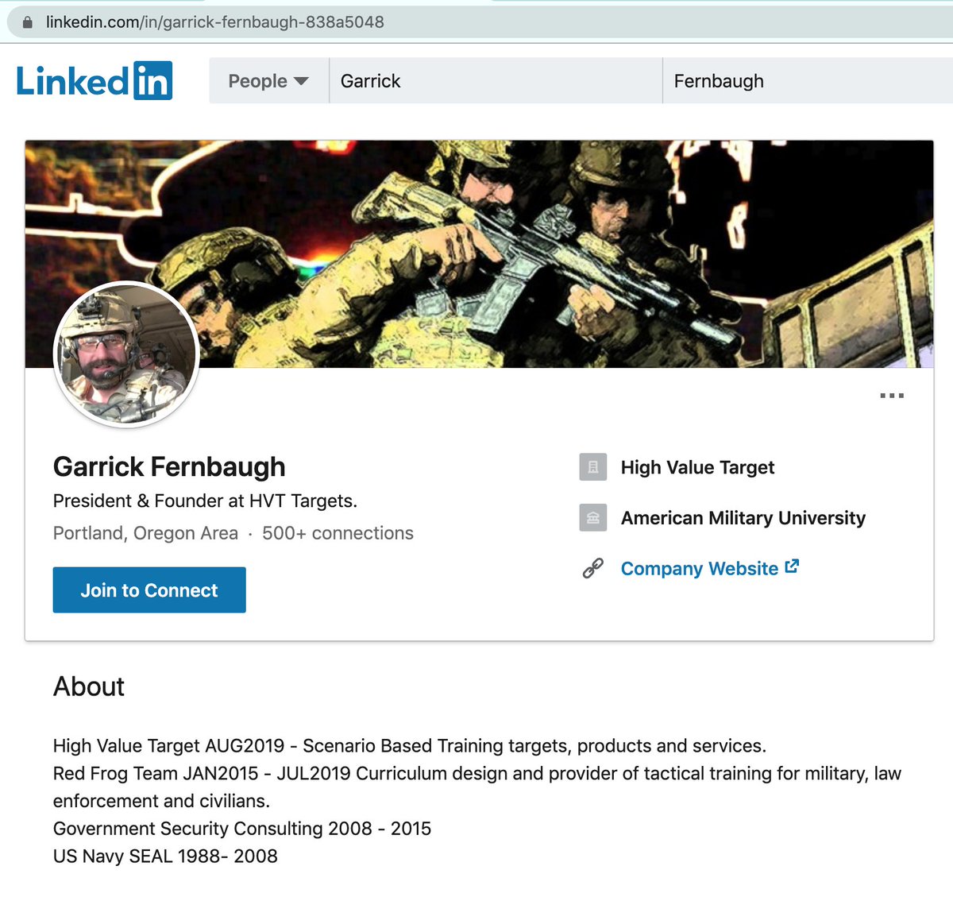This screenshot has width=953, height=897.
Task: Click the chain link icon beside Company Website
Action: click(593, 569)
